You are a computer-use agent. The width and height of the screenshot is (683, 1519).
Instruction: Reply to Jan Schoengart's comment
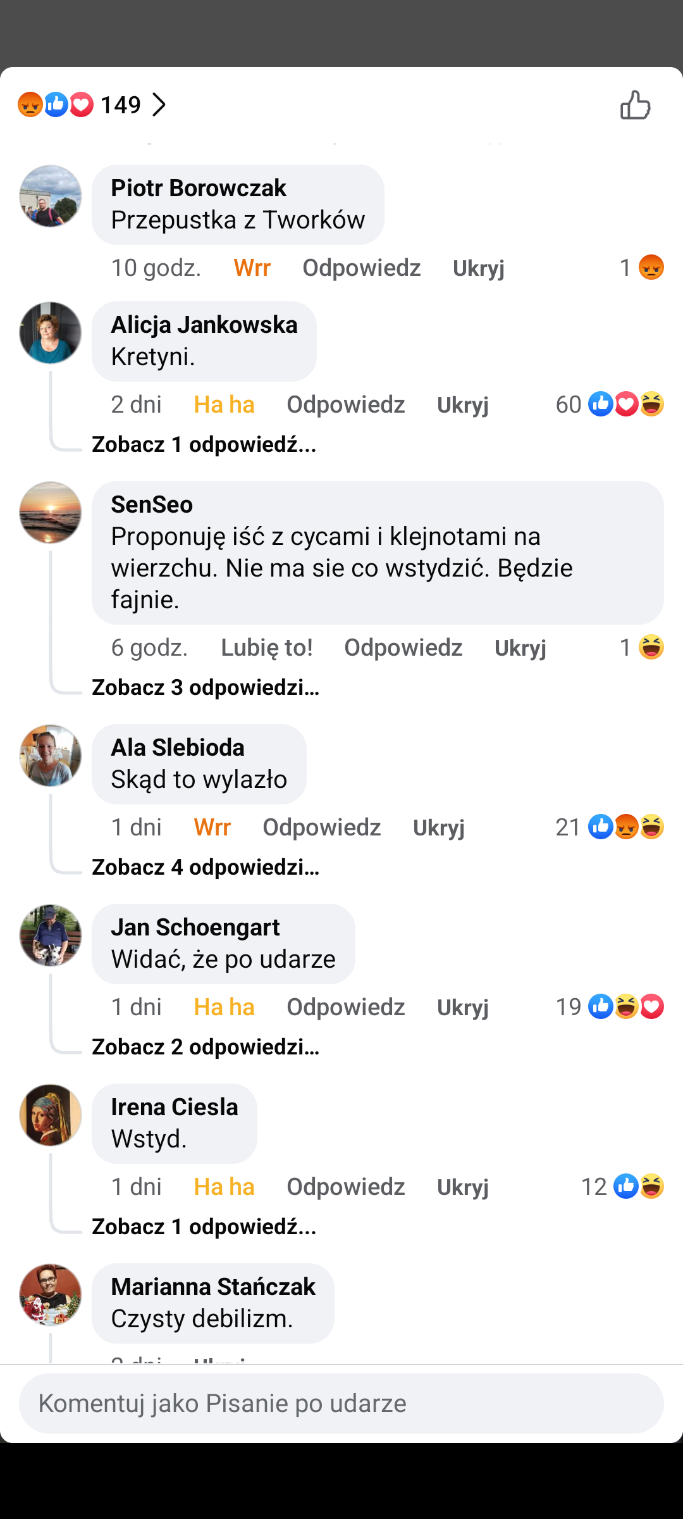pos(345,1007)
